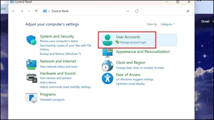The height and width of the screenshot is (120, 214).
Task: Click Change account type link
Action: coord(133,42)
